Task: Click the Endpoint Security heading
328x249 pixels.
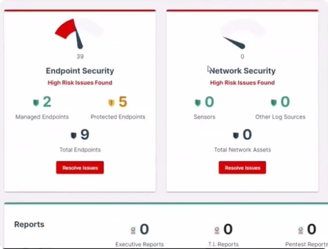Action: tap(80, 71)
